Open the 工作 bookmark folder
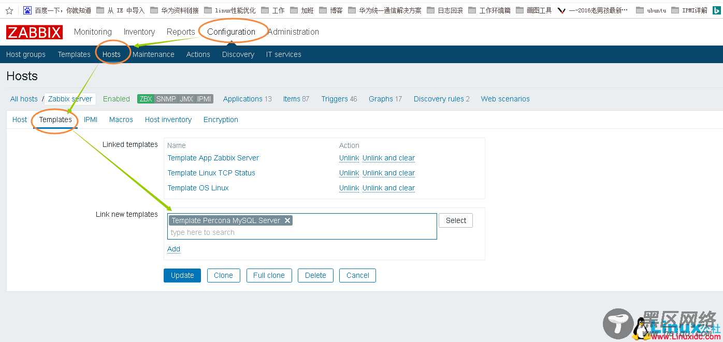723x342 pixels. coord(273,10)
